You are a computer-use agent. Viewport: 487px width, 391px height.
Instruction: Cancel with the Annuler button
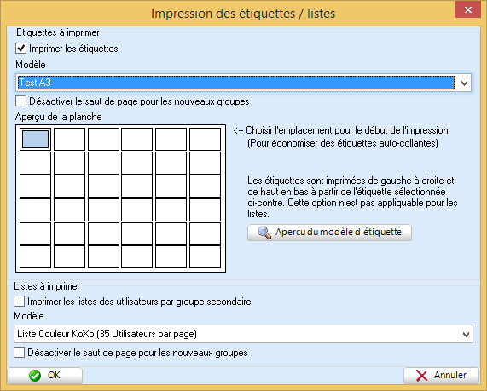coord(441,375)
